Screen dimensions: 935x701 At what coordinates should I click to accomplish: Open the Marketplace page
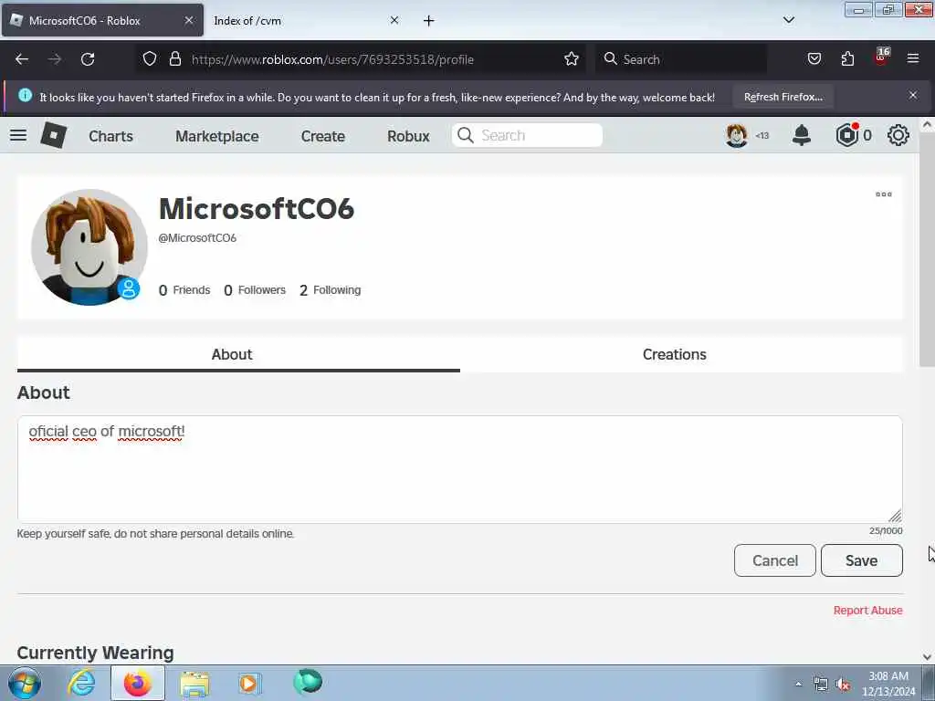point(217,136)
